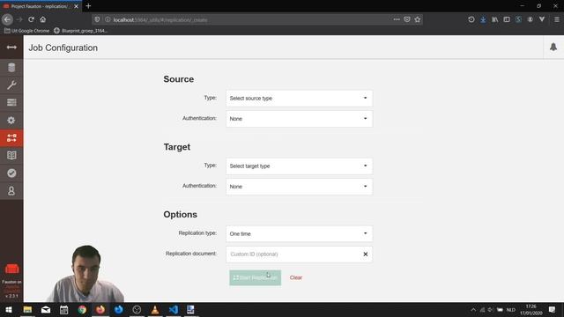The image size is (564, 317).
Task: Open Firefox downloads arrow icon
Action: coord(483,19)
